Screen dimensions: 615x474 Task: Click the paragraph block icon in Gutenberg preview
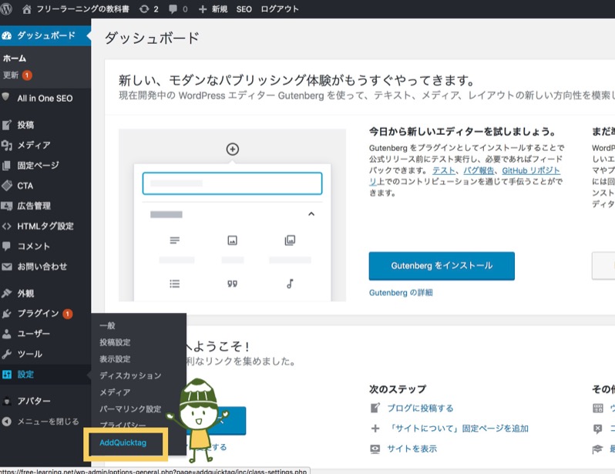click(174, 240)
